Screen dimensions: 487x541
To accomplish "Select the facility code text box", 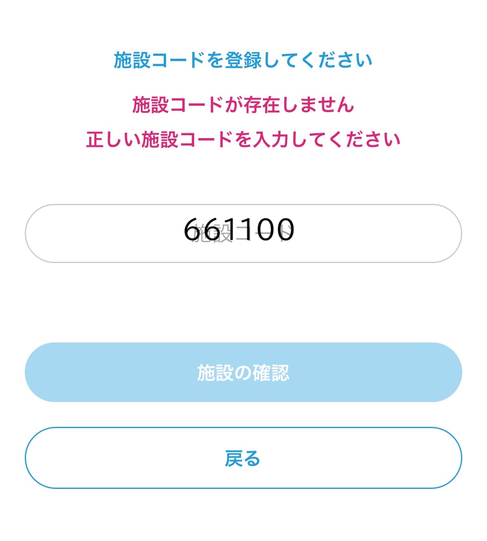I will tap(243, 233).
